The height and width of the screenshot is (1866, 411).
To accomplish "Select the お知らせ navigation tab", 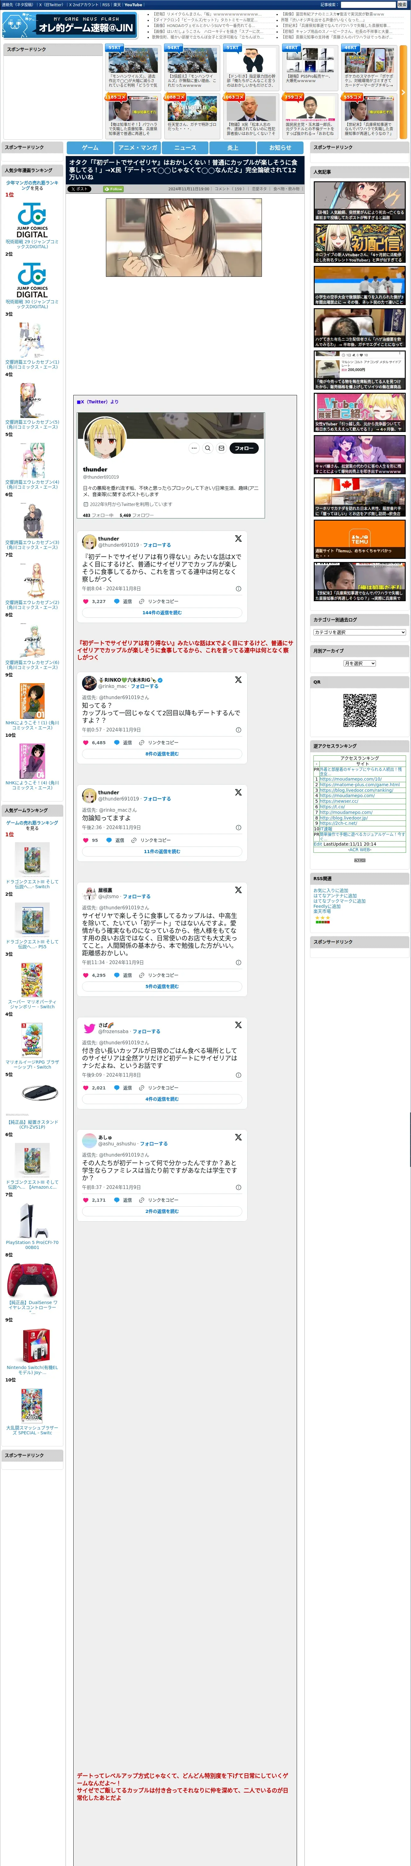I will [280, 148].
